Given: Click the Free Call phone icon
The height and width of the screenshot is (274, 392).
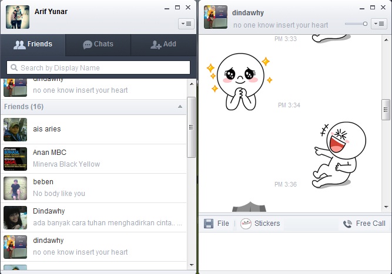Looking at the screenshot, I should [347, 224].
